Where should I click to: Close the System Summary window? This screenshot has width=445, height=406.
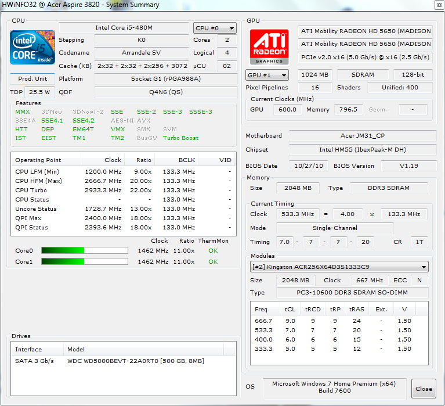439,5
